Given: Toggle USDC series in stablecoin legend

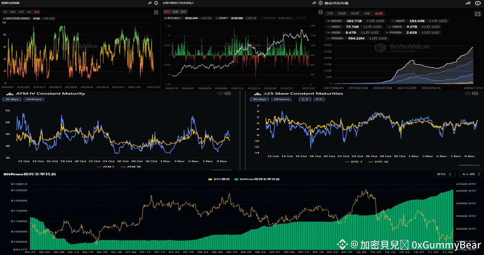Looking at the screenshot, I should [336, 27].
